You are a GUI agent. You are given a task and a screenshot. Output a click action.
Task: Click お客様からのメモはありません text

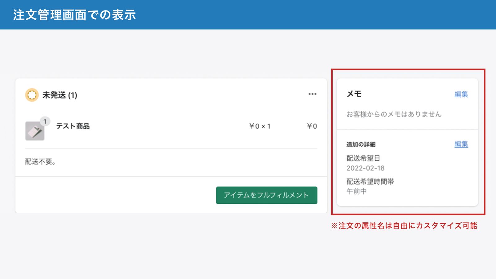(394, 114)
